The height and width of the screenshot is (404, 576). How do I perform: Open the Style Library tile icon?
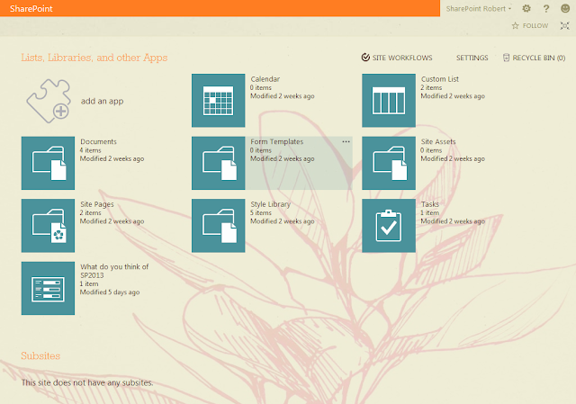click(218, 226)
